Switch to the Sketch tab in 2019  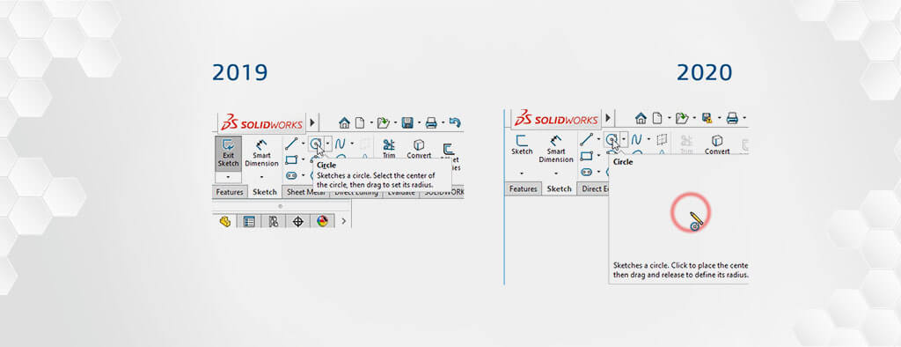point(265,192)
